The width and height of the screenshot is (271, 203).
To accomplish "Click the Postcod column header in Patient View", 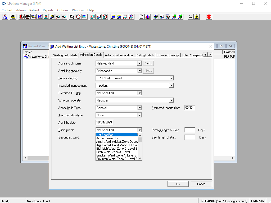I will coord(228,52).
